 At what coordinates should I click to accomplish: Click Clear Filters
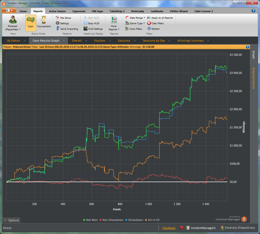tap(155, 23)
